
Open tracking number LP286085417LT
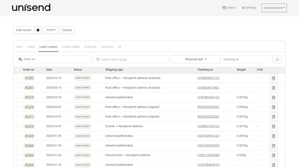(x=208, y=78)
